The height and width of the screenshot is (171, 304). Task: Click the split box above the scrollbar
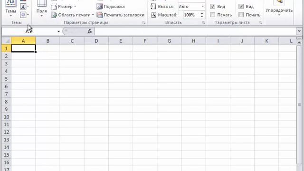299,38
